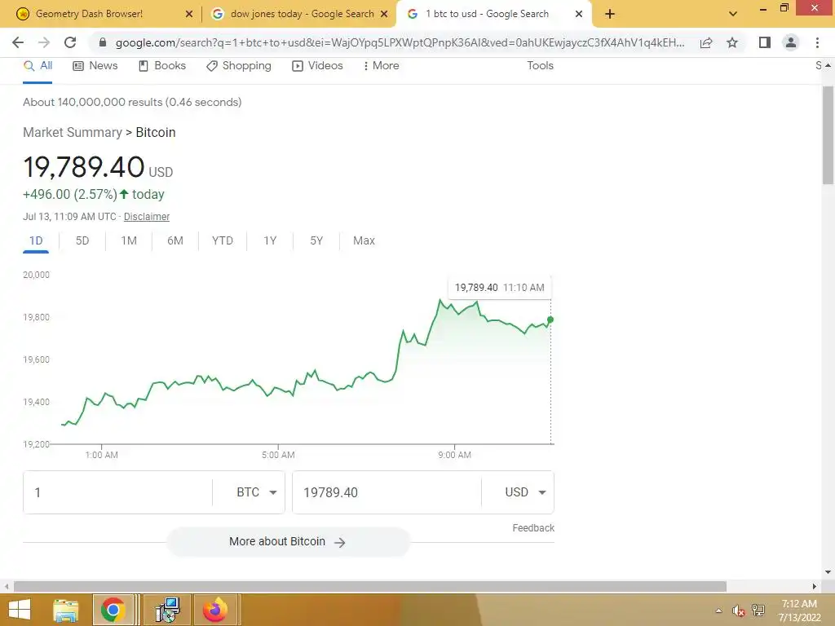The image size is (835, 626).
Task: Open search Tools options
Action: [x=540, y=65]
